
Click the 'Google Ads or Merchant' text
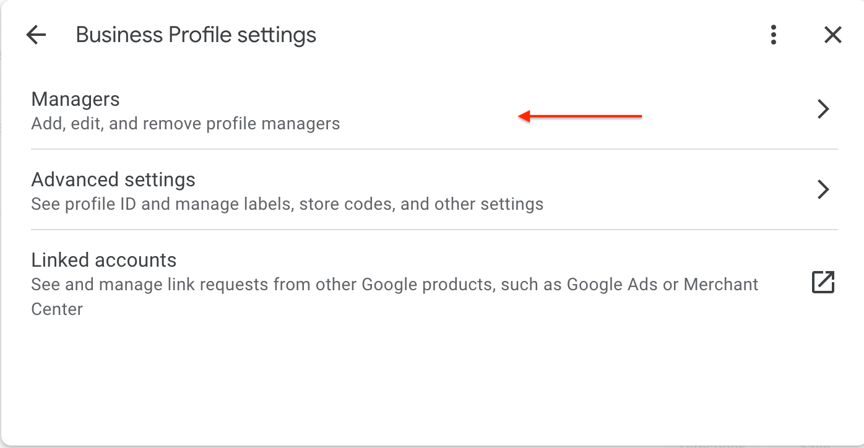tap(662, 285)
